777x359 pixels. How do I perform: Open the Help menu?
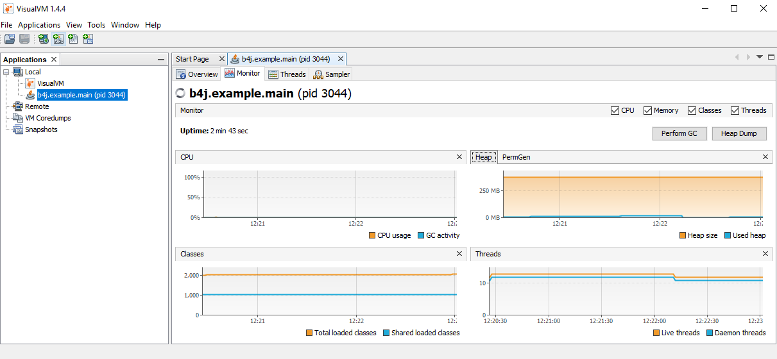tap(153, 25)
